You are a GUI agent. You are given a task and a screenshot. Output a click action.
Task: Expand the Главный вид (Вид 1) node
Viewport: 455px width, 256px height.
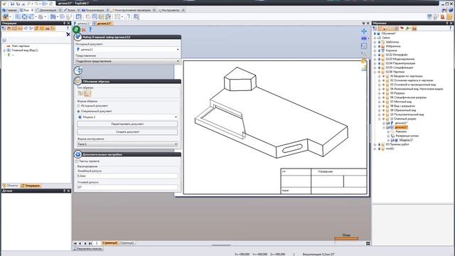click(4, 50)
